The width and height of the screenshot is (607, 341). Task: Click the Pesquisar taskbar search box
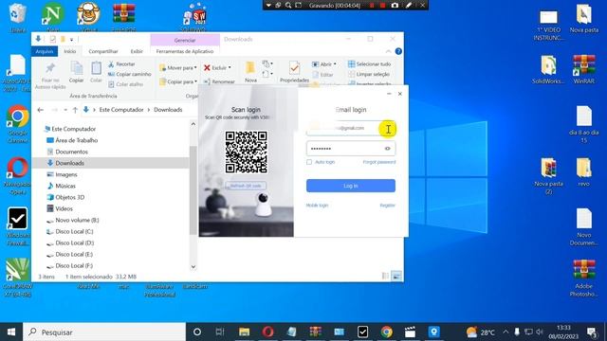pyautogui.click(x=104, y=332)
